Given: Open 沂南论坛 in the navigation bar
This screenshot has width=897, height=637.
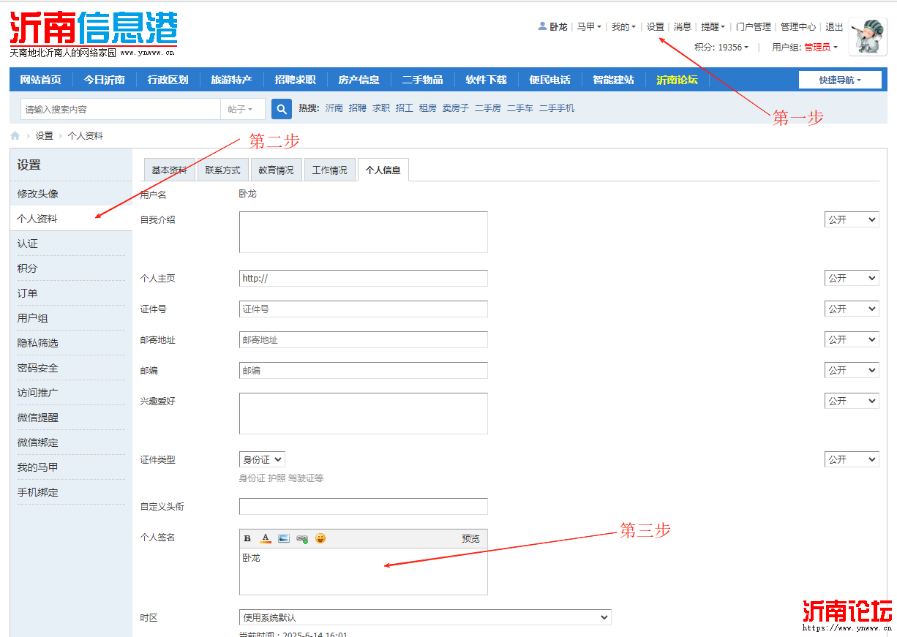Looking at the screenshot, I should pos(677,79).
